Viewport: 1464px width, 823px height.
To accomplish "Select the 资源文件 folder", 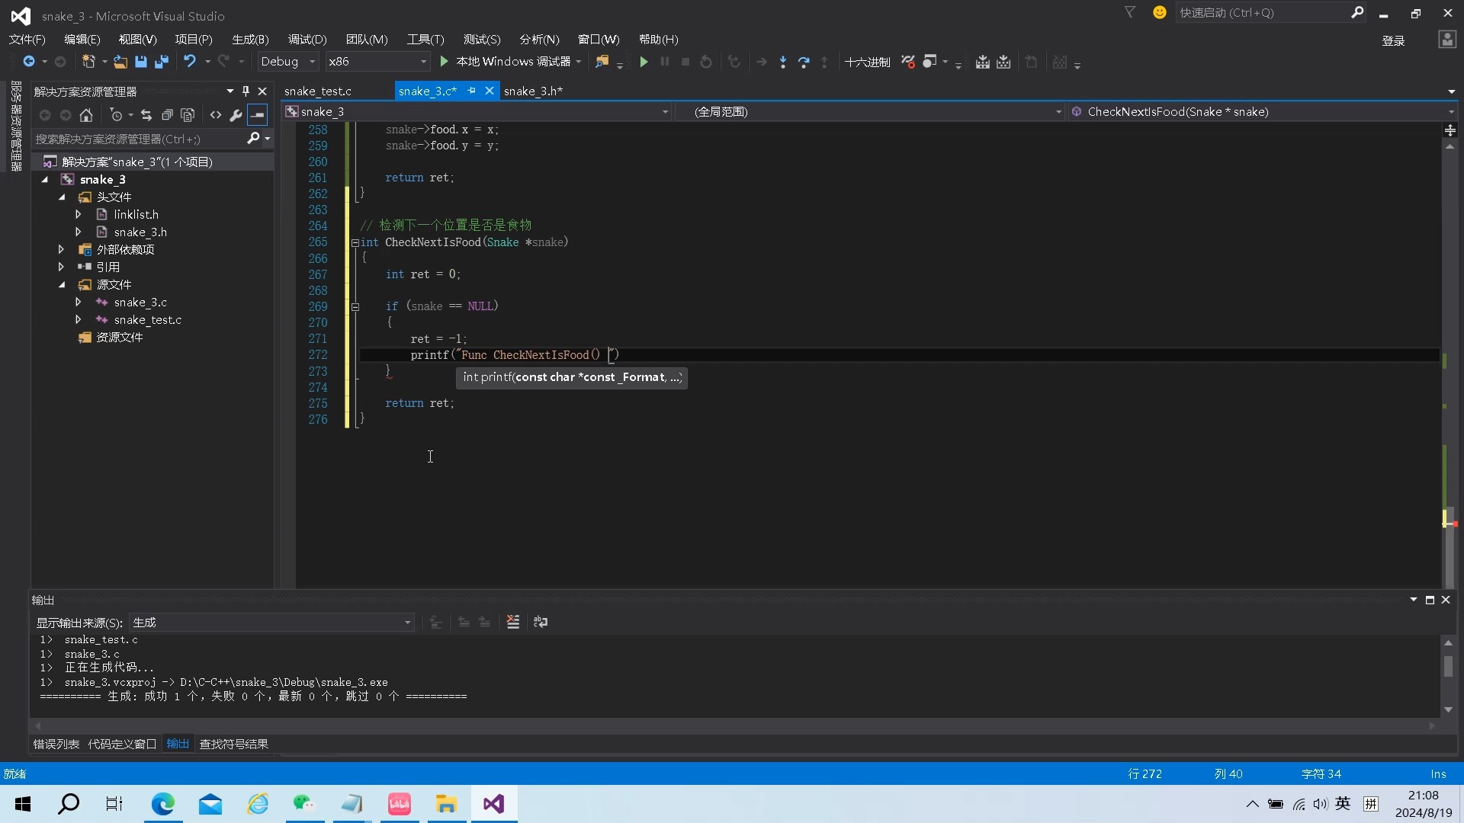I will tap(119, 338).
